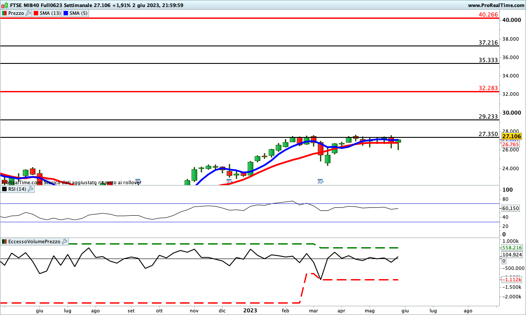Click the feb label on time axis

pyautogui.click(x=285, y=311)
